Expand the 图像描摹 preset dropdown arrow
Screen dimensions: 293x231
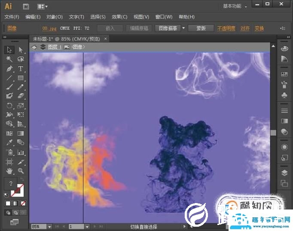coord(183,28)
